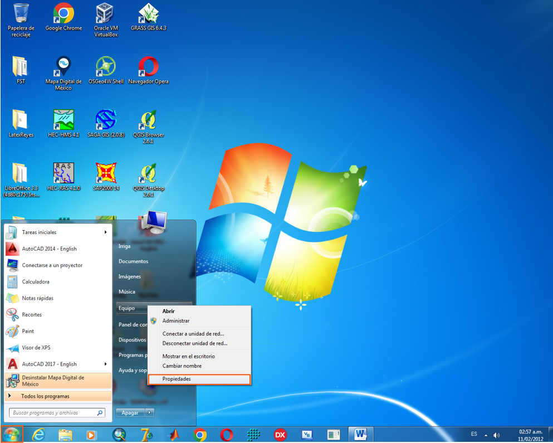Screen dimensions: 553x443
Task: Launch SAP2000 14 from the desktop
Action: (105, 173)
